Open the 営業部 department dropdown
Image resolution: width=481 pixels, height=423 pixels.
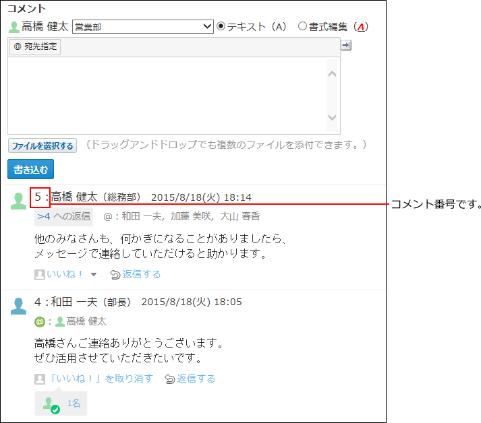coord(142,27)
